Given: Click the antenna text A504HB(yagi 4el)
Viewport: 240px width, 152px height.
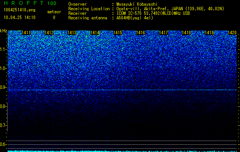Looking at the screenshot, I should 135,18.
